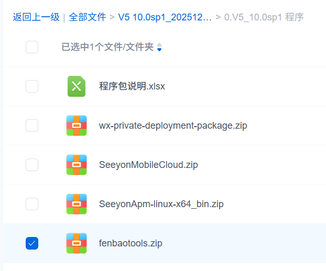Click the fenbaotools.zip archive icon
The image size is (326, 271).
(77, 243)
